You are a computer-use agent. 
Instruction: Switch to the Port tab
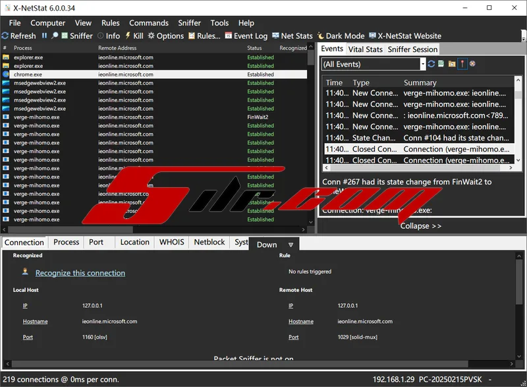point(96,242)
